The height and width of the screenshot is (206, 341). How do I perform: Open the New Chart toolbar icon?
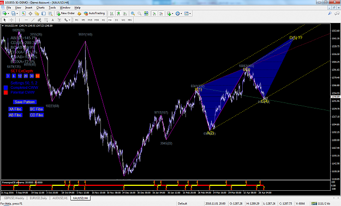(4, 14)
